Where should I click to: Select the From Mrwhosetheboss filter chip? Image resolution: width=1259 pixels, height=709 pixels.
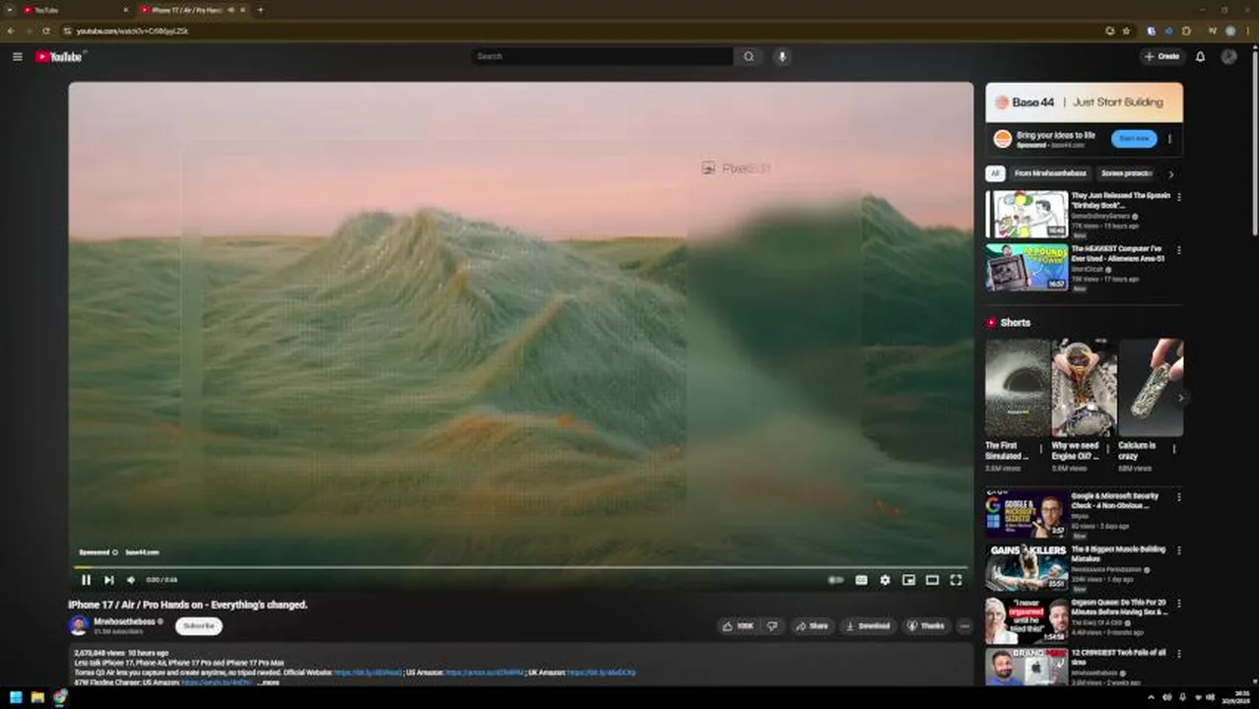pyautogui.click(x=1050, y=173)
